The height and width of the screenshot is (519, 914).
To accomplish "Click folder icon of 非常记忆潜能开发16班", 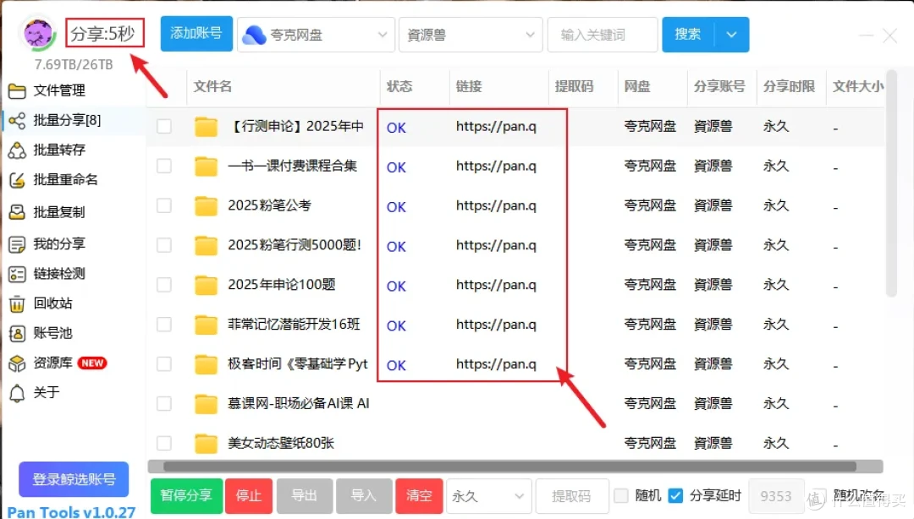I will point(206,325).
